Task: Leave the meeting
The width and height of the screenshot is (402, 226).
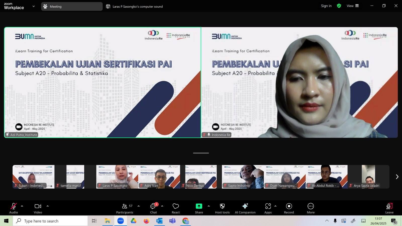Action: click(389, 208)
